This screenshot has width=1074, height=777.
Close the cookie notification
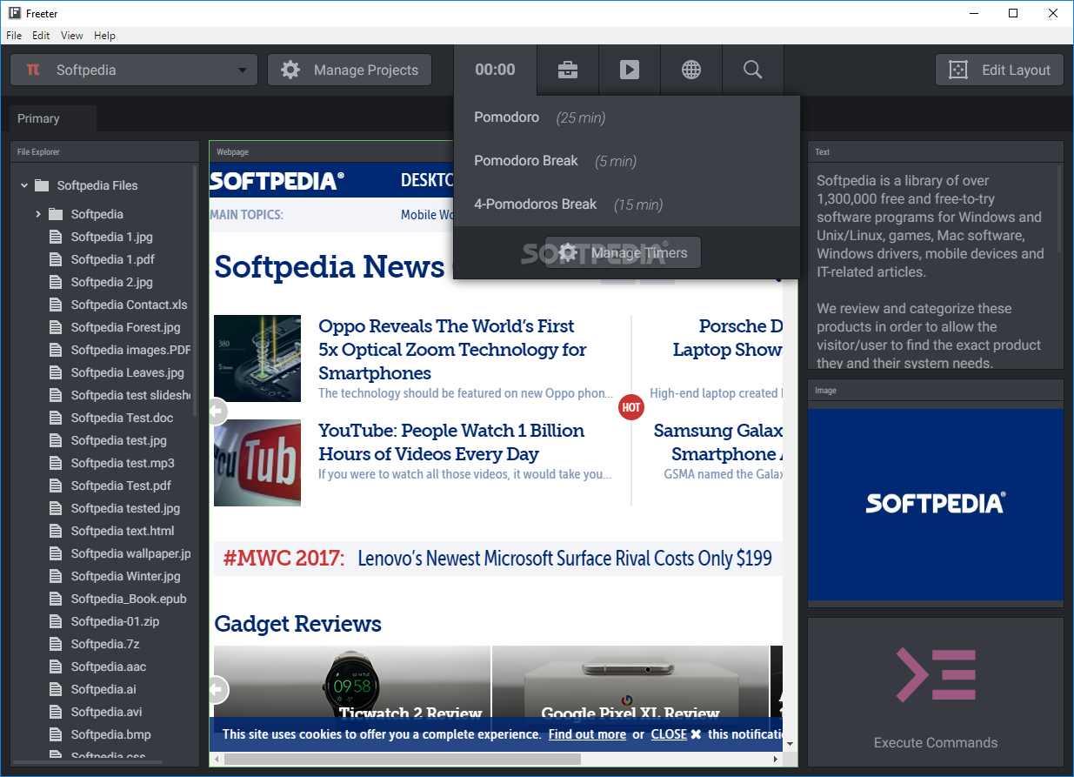pos(677,734)
